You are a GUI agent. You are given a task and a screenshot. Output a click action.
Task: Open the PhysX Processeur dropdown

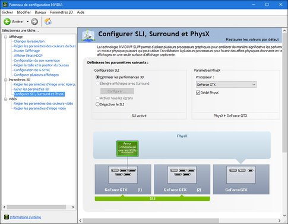(x=226, y=85)
